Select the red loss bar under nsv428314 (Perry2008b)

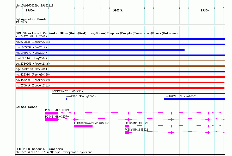120,77
